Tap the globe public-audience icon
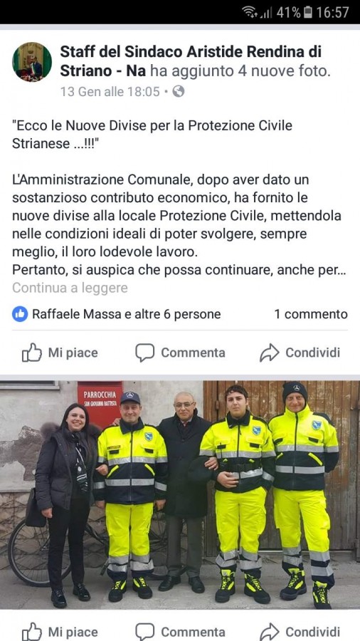360x641 pixels. pos(179,91)
